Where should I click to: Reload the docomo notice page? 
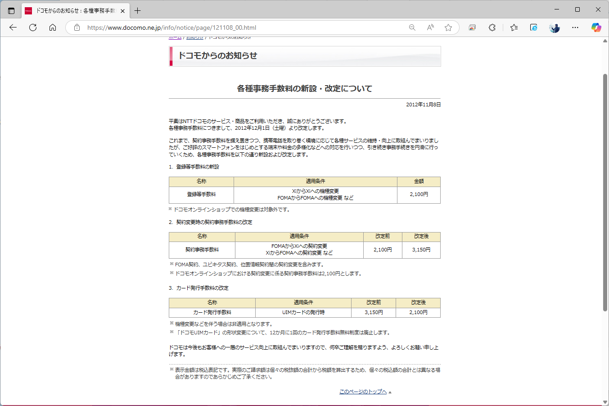tap(32, 27)
